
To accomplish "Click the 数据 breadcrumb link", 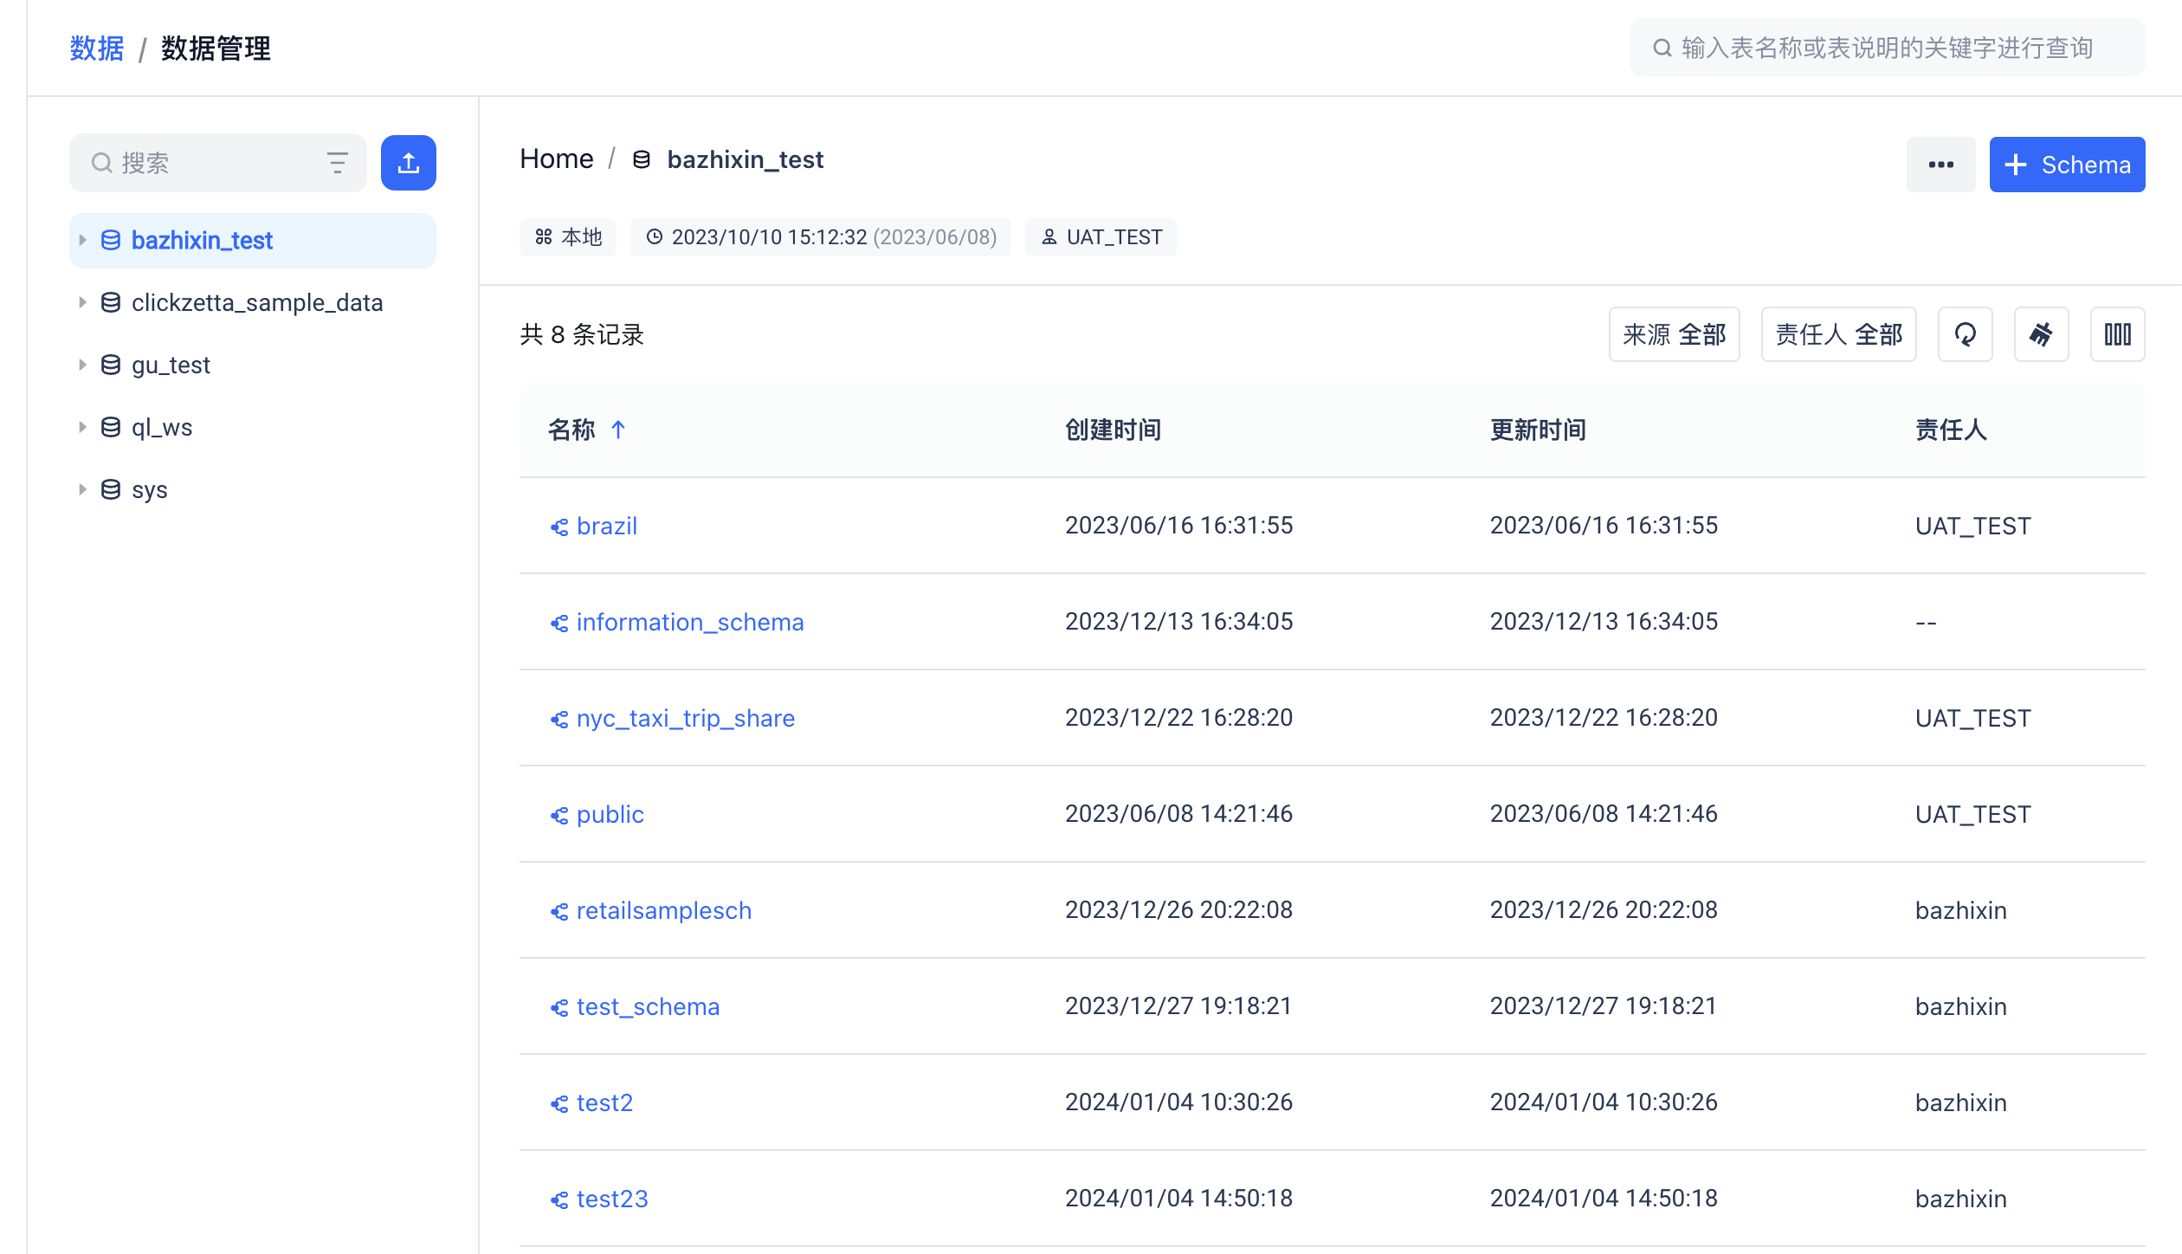I will pos(96,48).
